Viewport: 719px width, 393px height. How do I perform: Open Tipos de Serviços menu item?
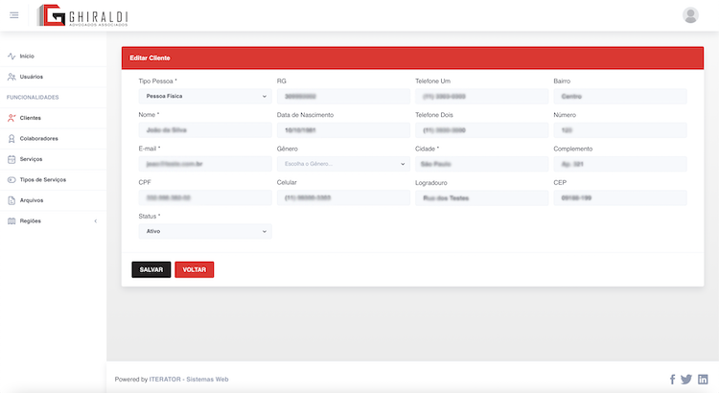click(x=42, y=180)
